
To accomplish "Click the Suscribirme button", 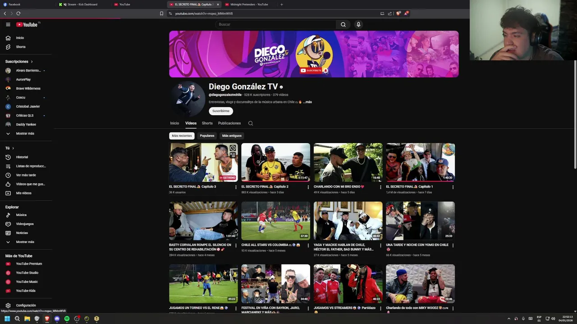I will [221, 111].
